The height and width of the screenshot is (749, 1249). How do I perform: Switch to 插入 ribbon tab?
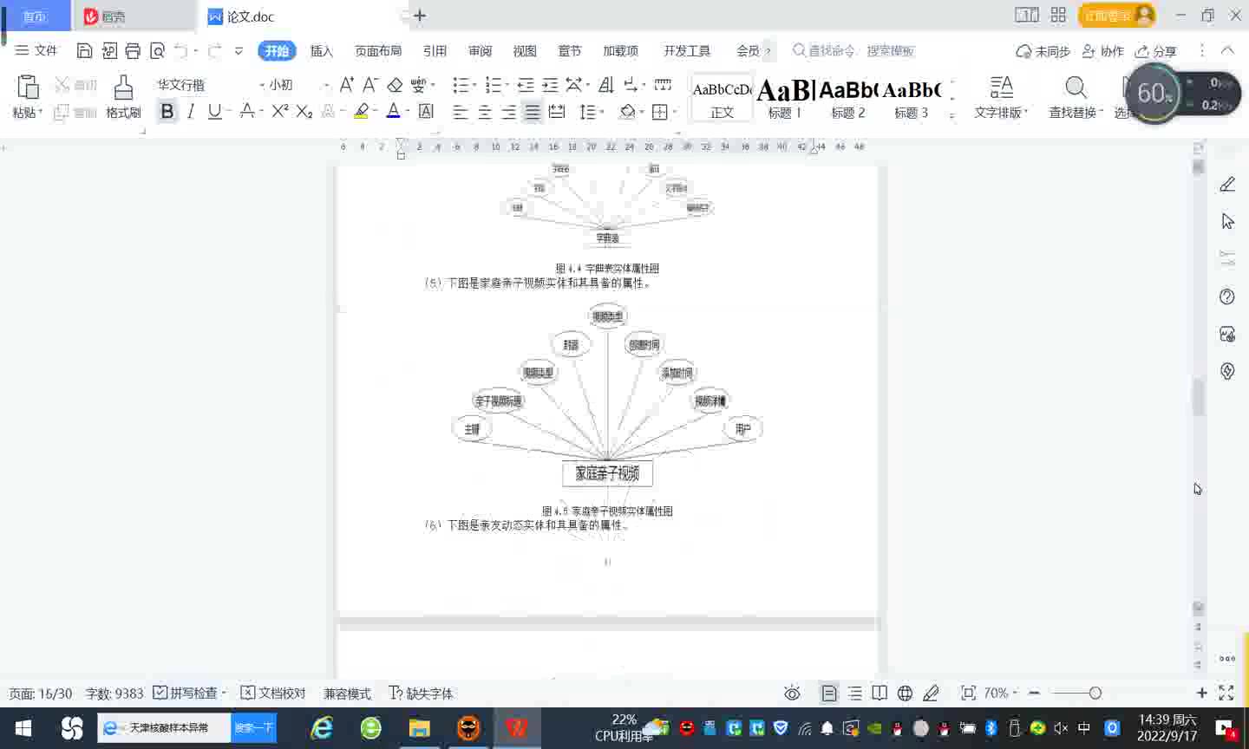pos(322,51)
